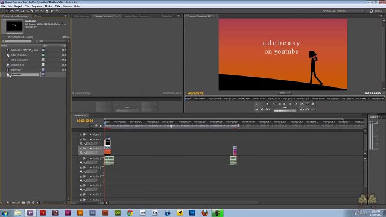
Task: Toggle sync lock on Video 3 track
Action: (x=84, y=134)
